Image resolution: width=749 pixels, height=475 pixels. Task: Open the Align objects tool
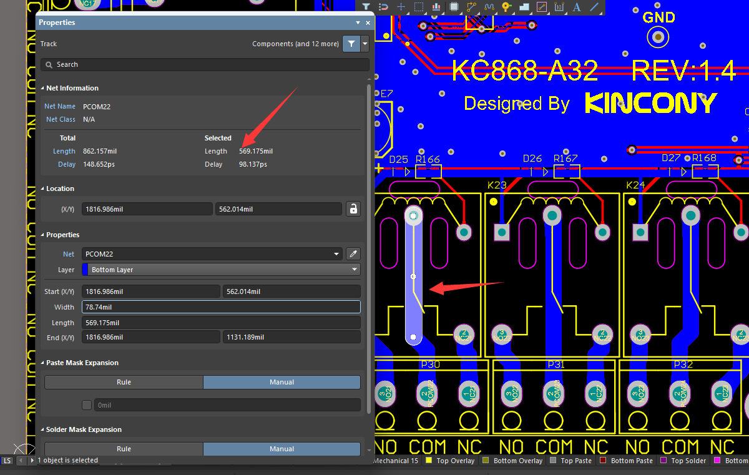tap(436, 7)
